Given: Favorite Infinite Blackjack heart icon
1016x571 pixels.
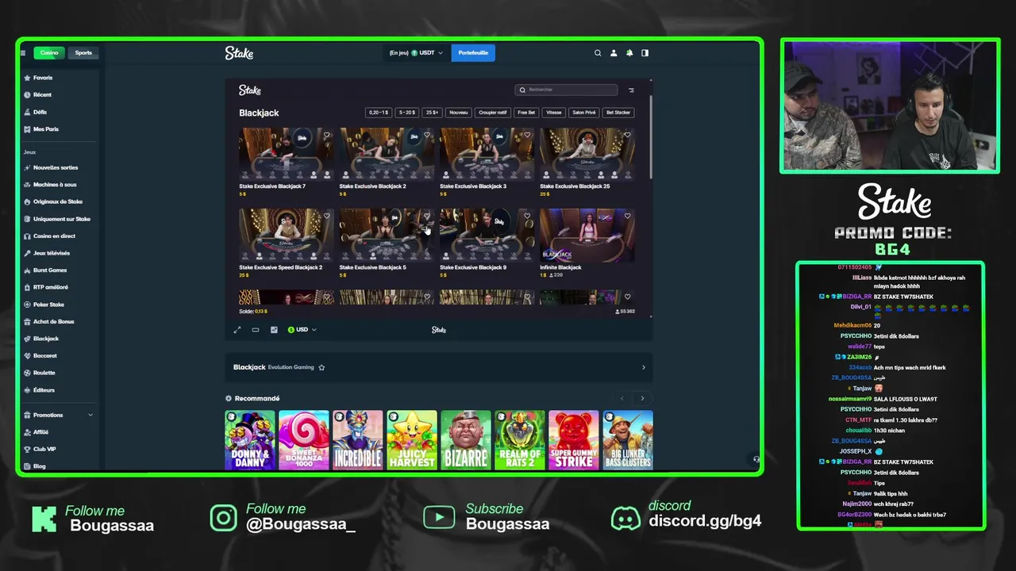Looking at the screenshot, I should [x=627, y=217].
